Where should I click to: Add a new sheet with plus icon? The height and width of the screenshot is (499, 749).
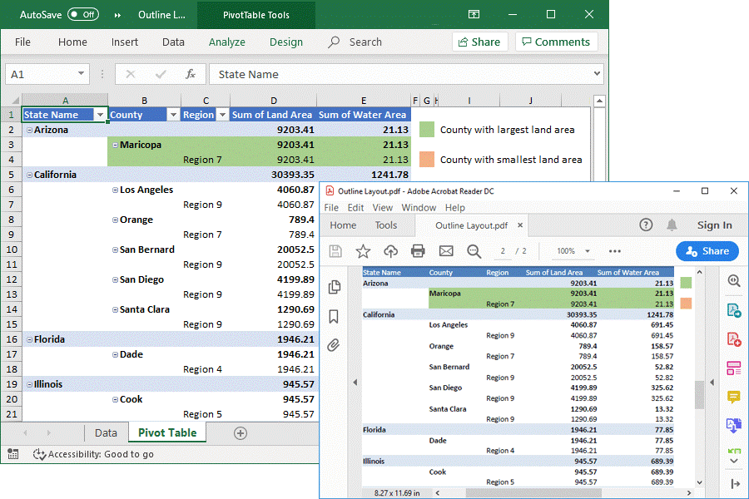[241, 432]
